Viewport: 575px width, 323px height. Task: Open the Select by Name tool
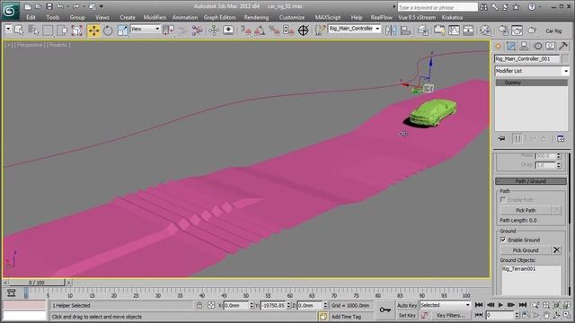click(33, 31)
